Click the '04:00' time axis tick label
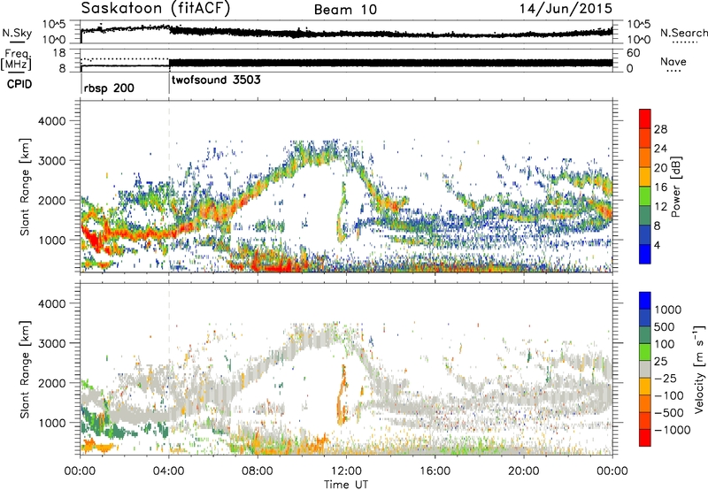 169,471
